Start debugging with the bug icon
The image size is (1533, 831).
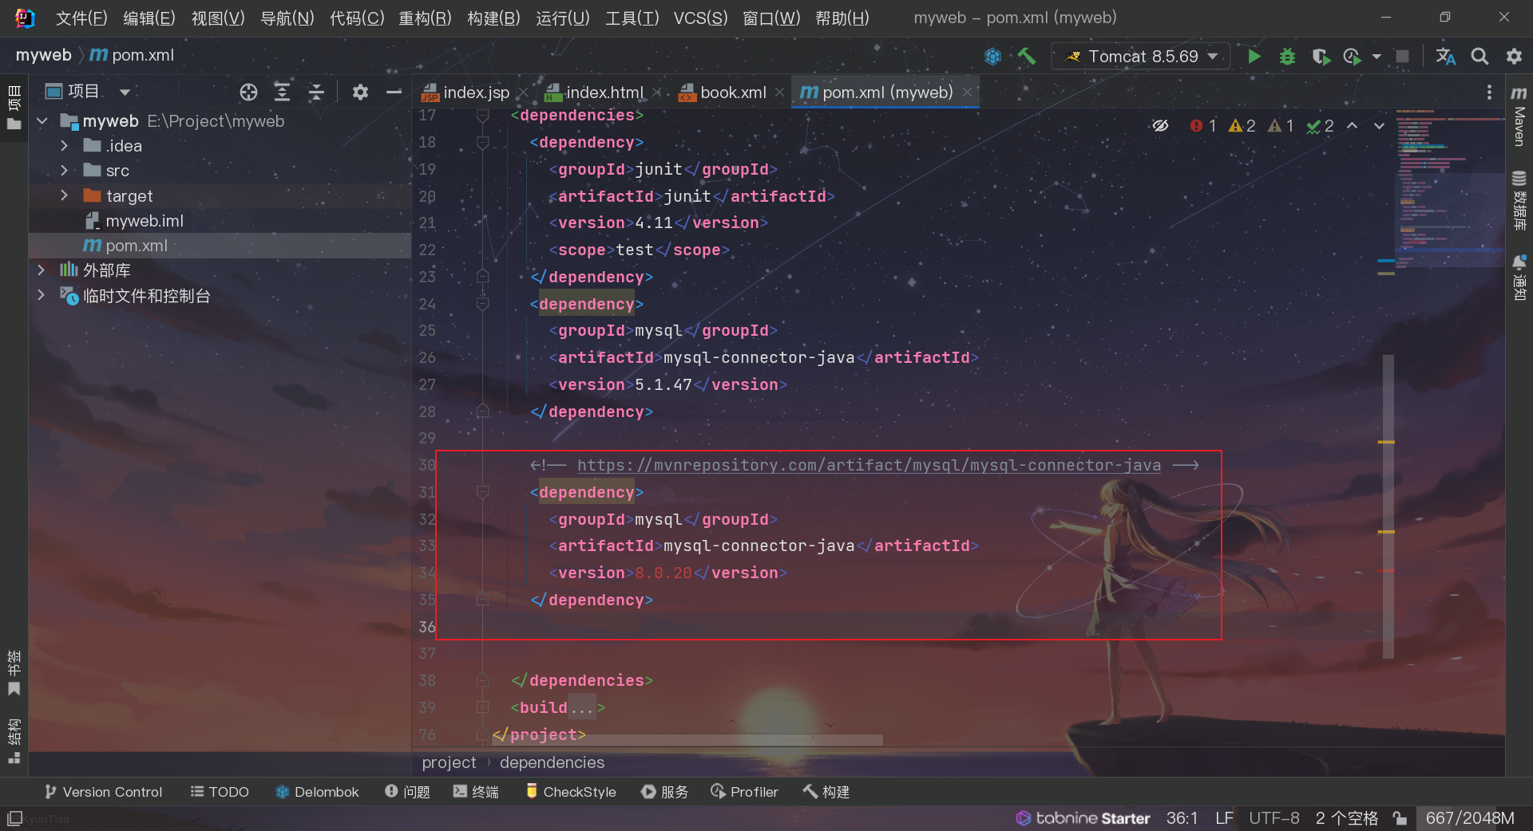coord(1287,57)
